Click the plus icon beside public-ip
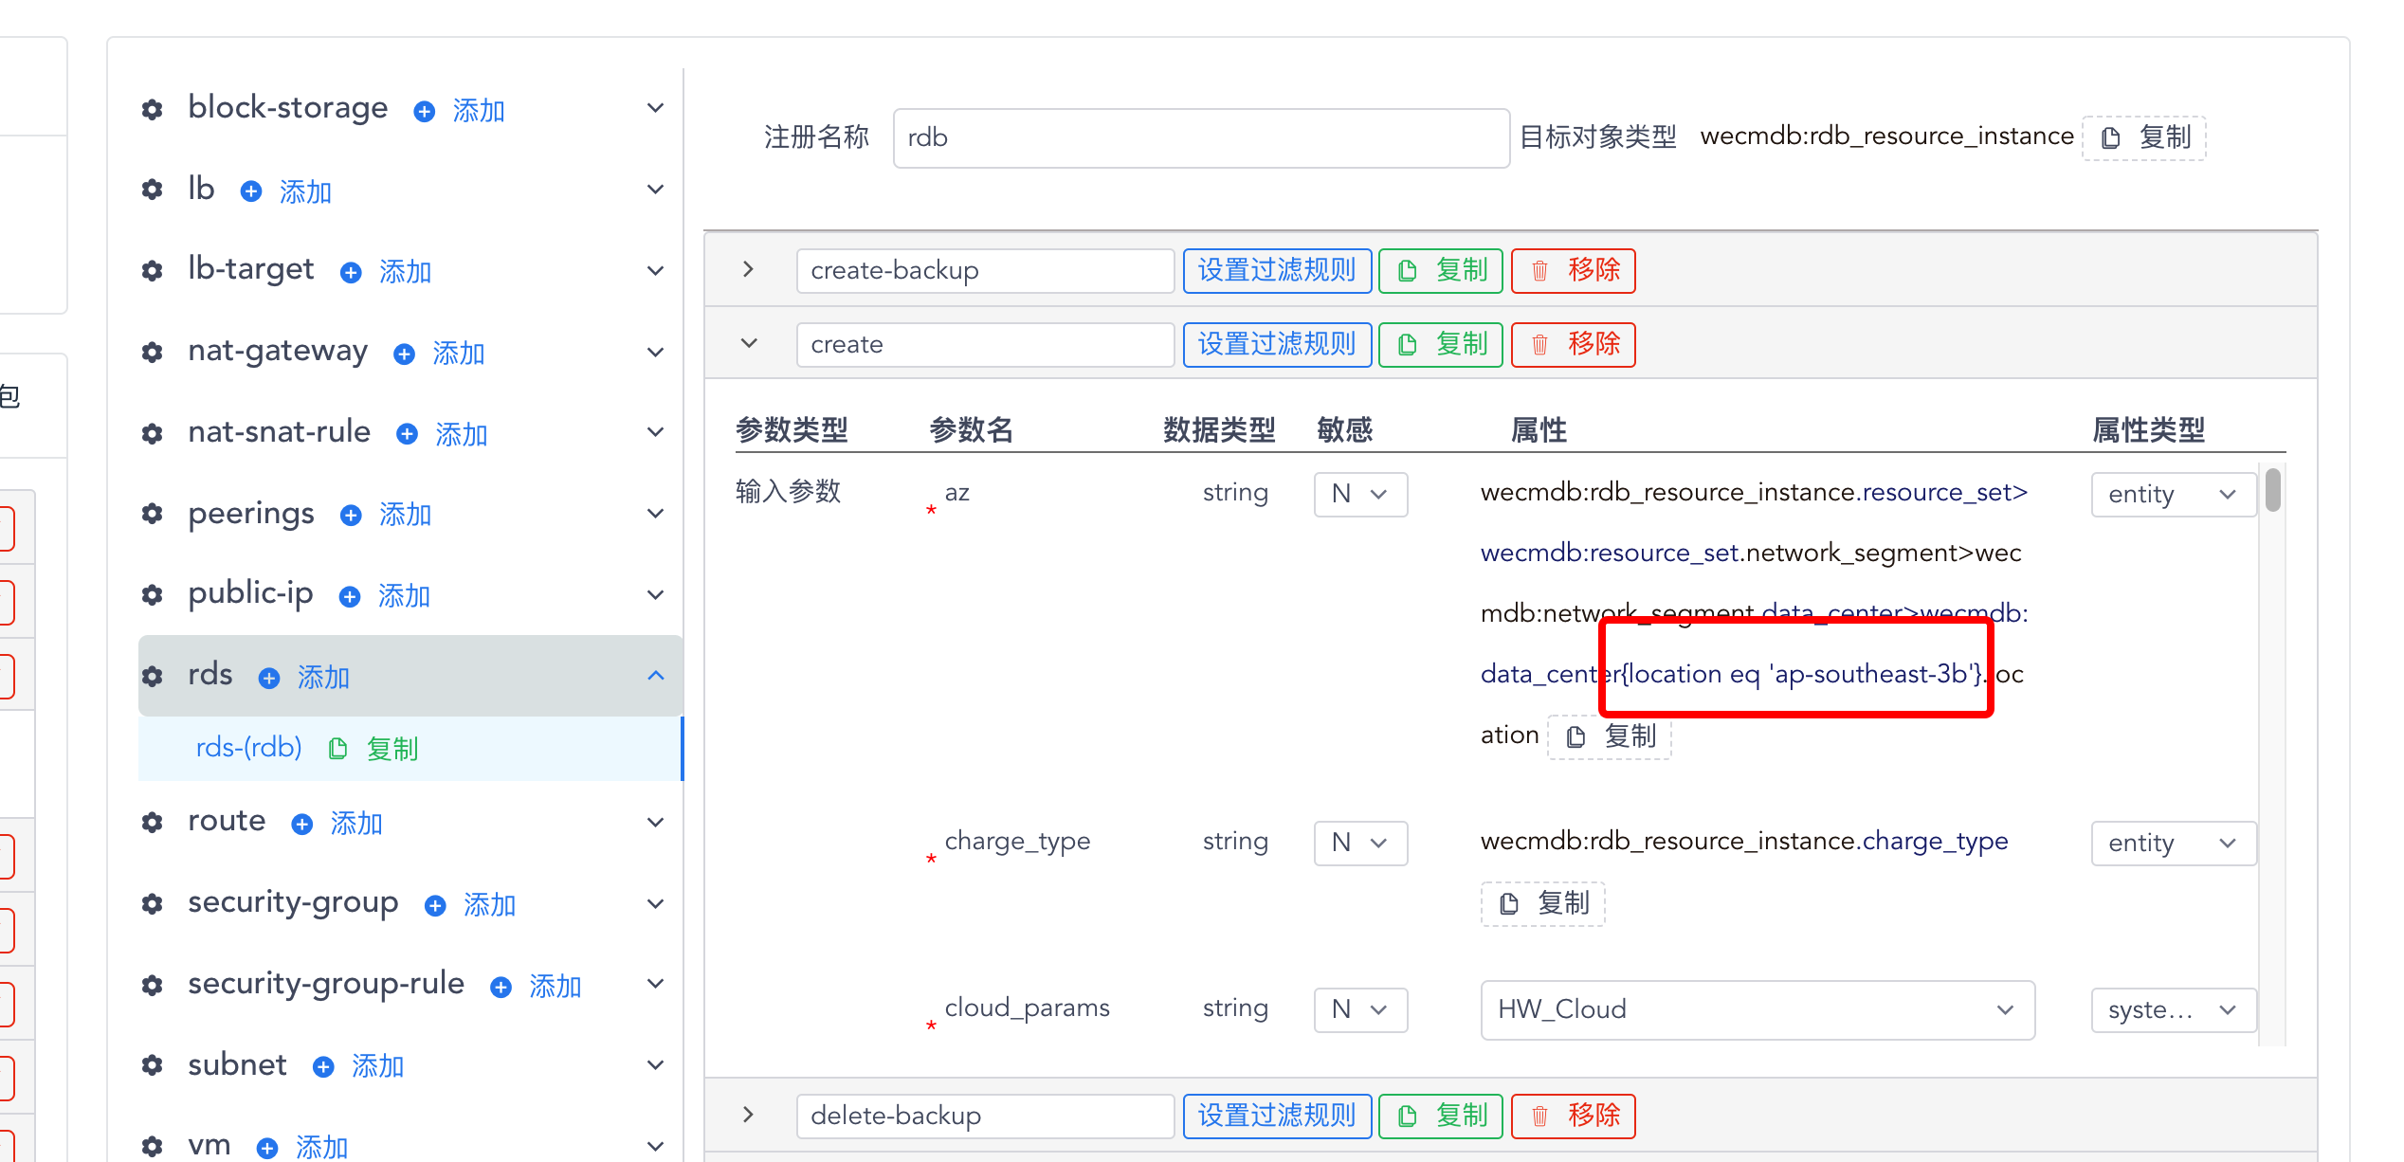The width and height of the screenshot is (2404, 1162). coord(348,595)
